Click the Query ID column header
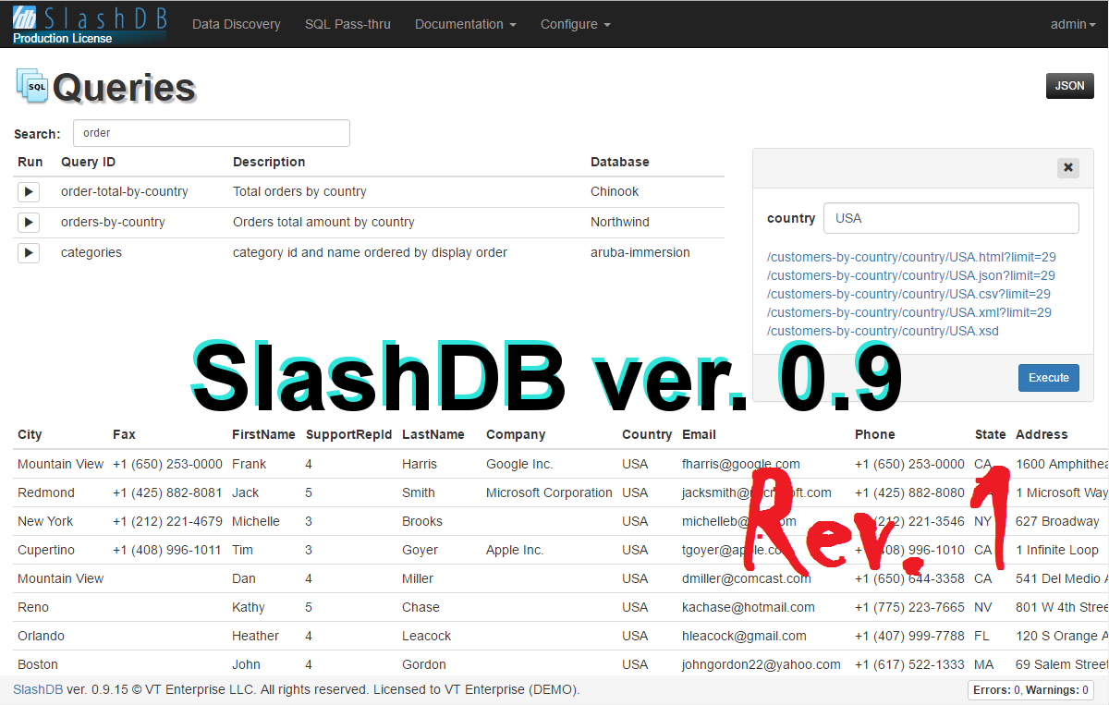This screenshot has height=705, width=1109. (x=88, y=162)
